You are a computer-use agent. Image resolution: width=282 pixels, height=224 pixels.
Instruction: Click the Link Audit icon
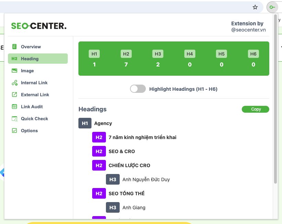(x=14, y=107)
